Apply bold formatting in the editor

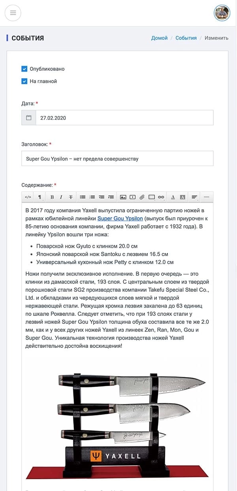(x=52, y=197)
